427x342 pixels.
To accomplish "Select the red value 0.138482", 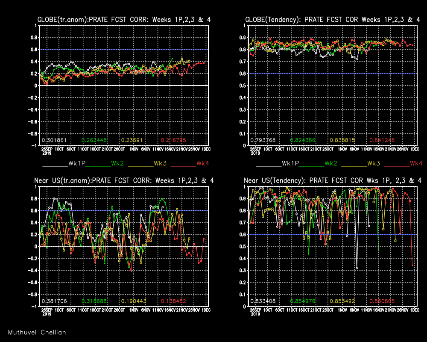I will 173,301.
